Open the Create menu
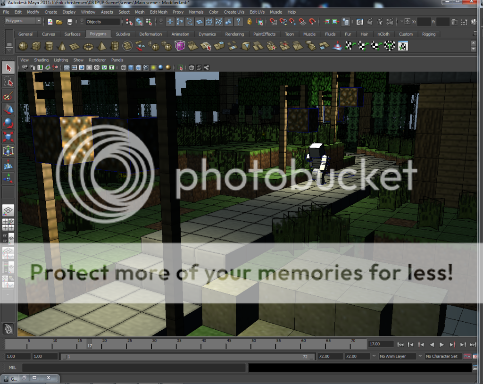The height and width of the screenshot is (384, 483). coord(50,12)
